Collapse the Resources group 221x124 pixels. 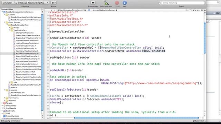coord(5,90)
